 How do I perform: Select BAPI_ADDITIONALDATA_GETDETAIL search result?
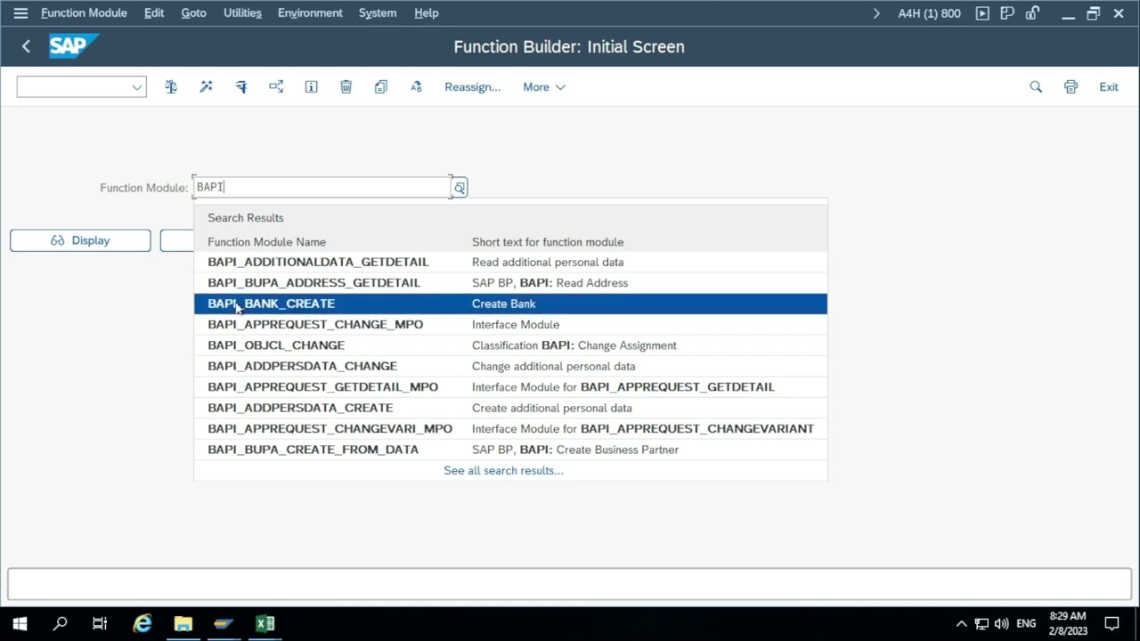[510, 262]
